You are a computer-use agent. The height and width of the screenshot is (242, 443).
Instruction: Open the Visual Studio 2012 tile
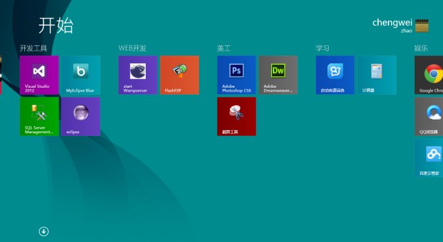(x=39, y=75)
